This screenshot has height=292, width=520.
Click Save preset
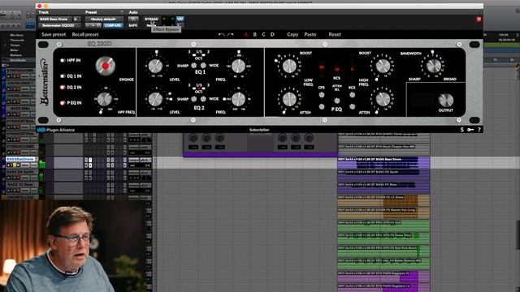pyautogui.click(x=54, y=34)
